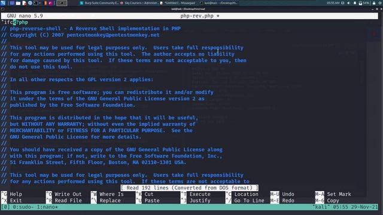Click the lock screen padlock icon
Screen dimensions: 383x215
click(373, 3)
